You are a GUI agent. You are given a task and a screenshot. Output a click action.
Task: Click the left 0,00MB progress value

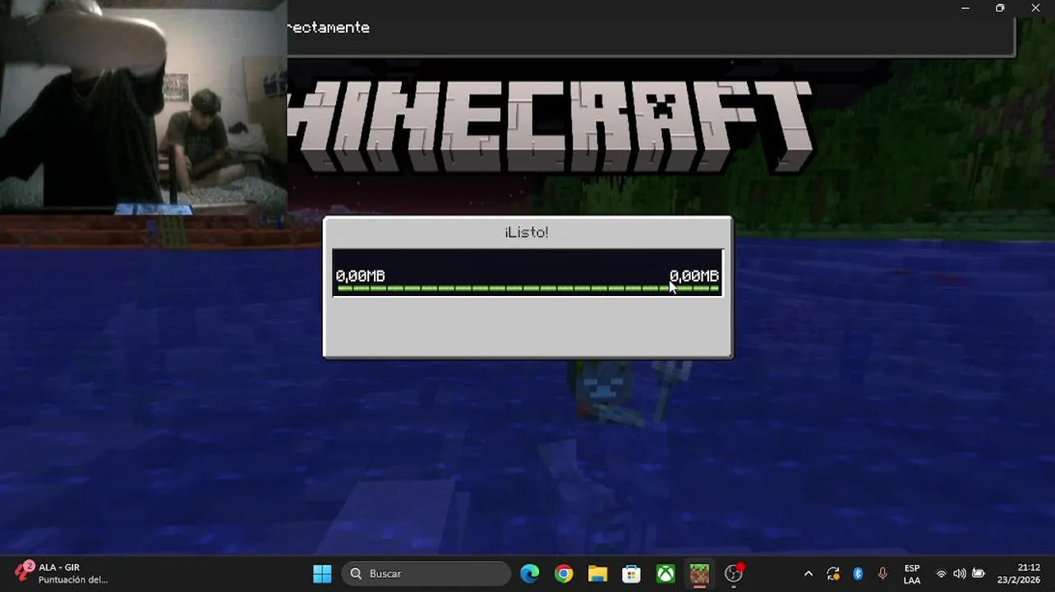pyautogui.click(x=360, y=275)
